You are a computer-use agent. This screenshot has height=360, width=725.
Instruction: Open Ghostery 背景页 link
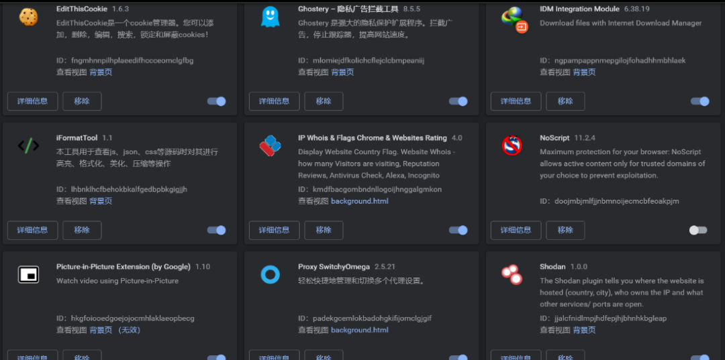coord(342,72)
